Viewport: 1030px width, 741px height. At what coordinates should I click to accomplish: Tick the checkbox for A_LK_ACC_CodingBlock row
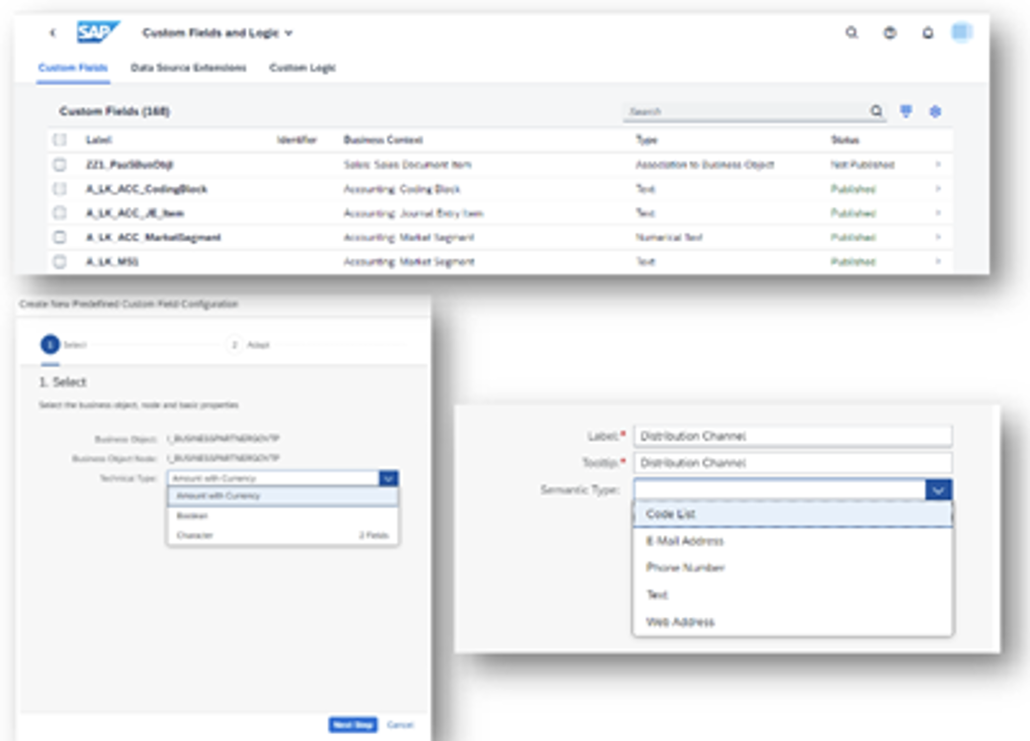click(60, 189)
